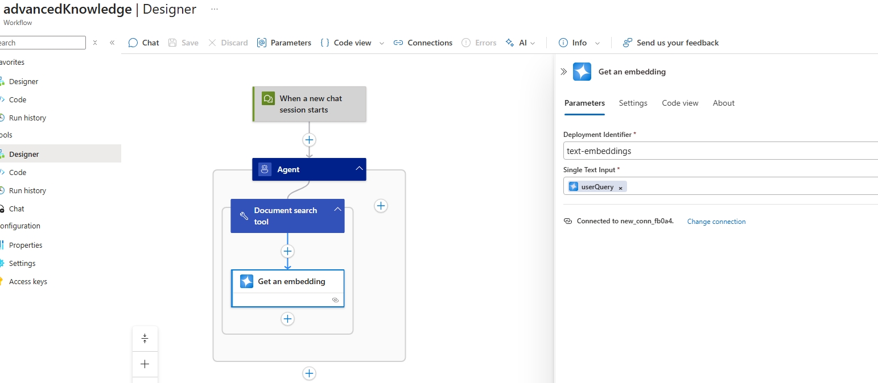Open the ellipsis menu beside Designer title
878x383 pixels.
point(214,9)
